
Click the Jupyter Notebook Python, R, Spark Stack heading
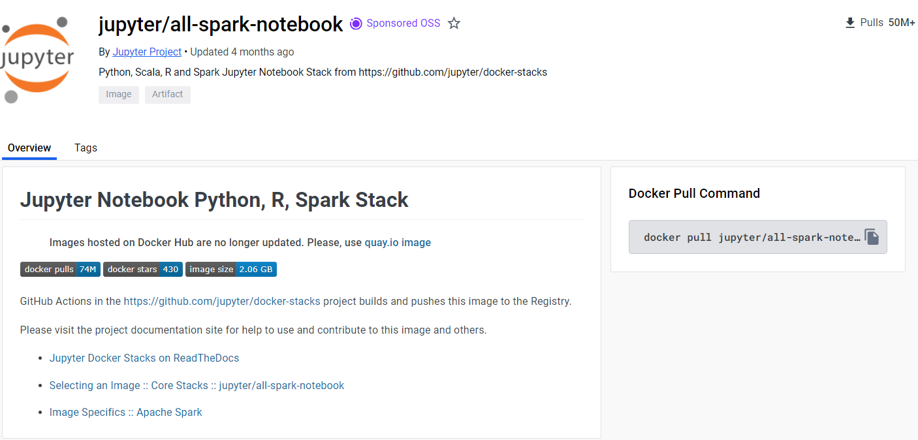(x=214, y=199)
